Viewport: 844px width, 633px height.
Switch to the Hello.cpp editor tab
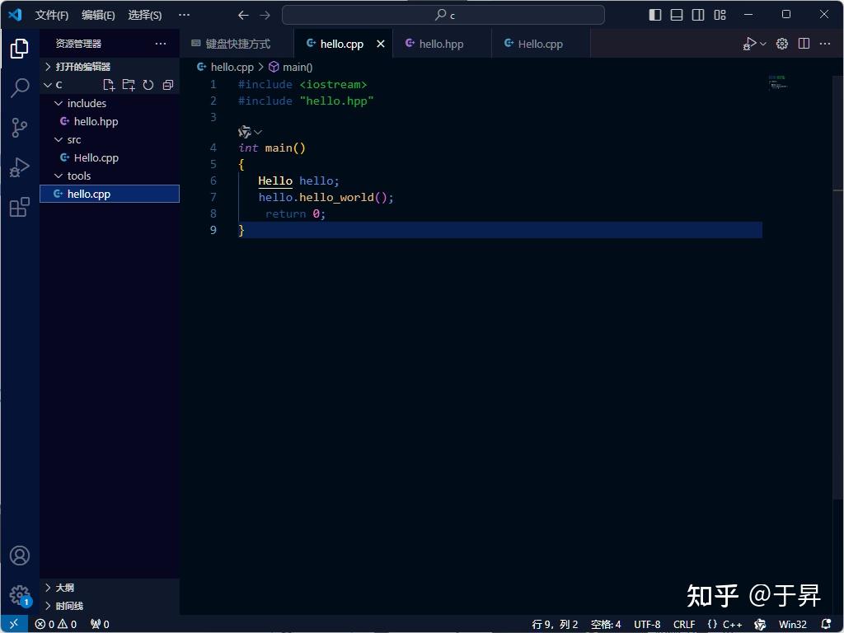point(541,44)
